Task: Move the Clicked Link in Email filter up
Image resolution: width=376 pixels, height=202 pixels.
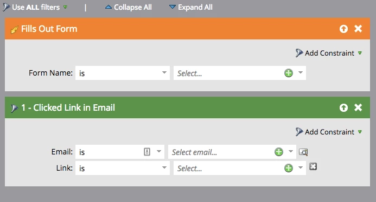Action: (343, 107)
